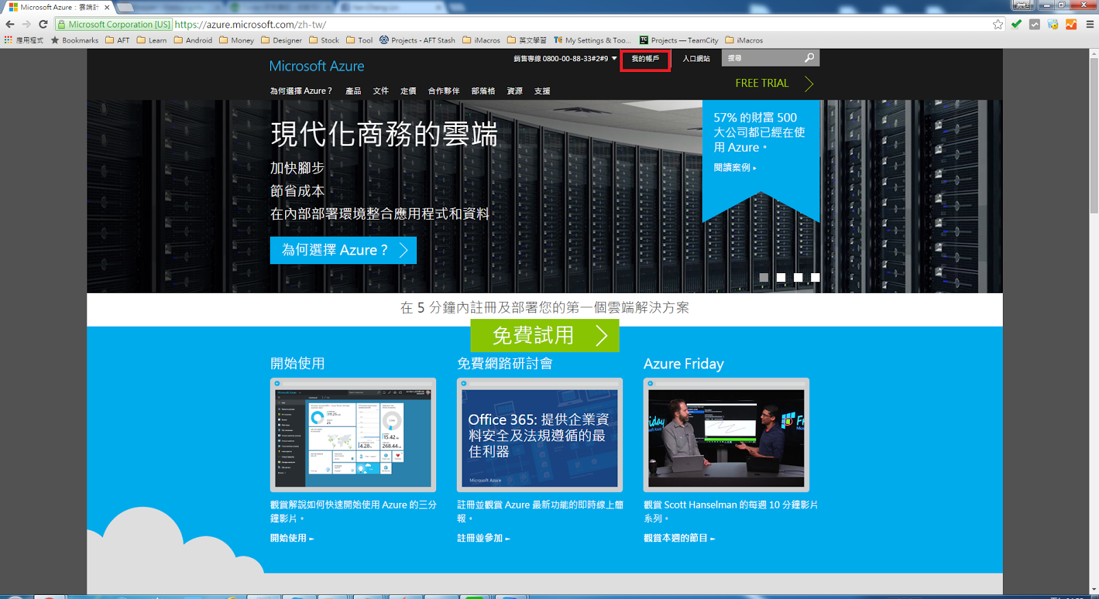Viewport: 1099px width, 599px height.
Task: Select the third carousel slide indicator
Action: click(x=798, y=277)
